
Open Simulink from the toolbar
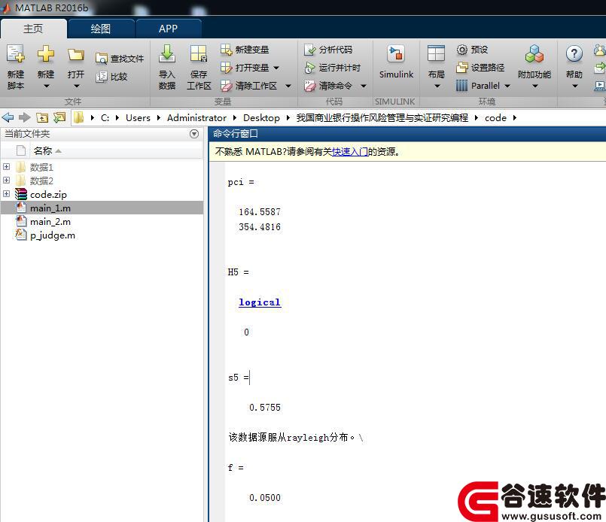(396, 62)
